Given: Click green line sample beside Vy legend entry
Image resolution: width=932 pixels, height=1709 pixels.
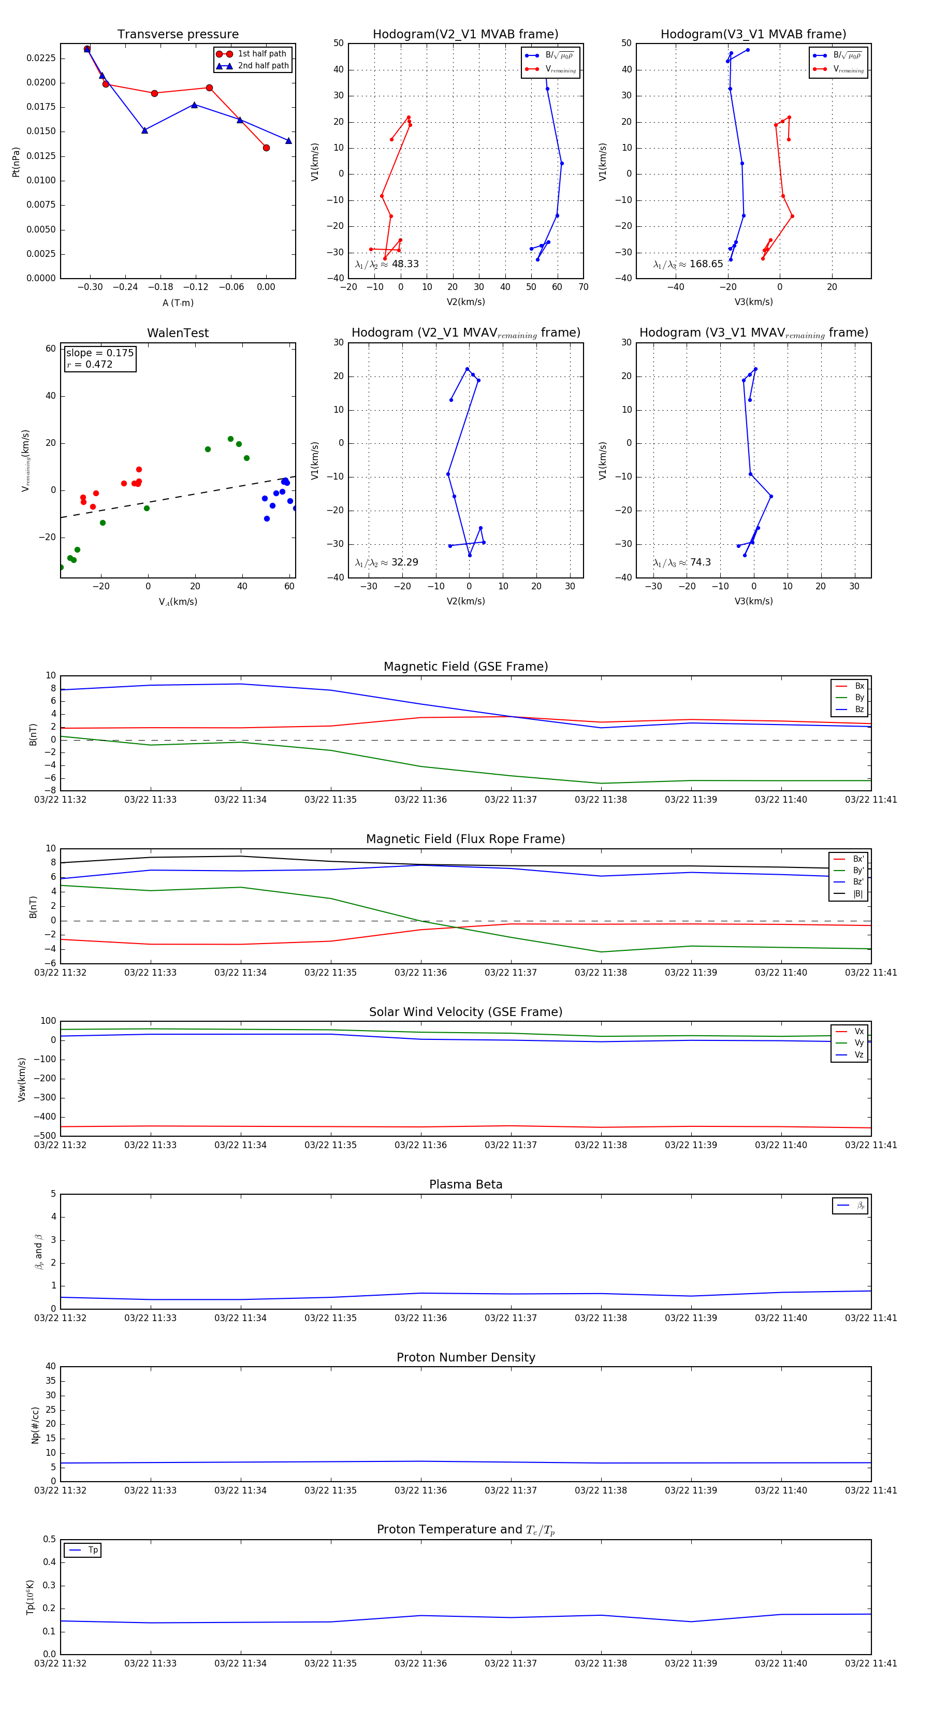Looking at the screenshot, I should pyautogui.click(x=842, y=1043).
